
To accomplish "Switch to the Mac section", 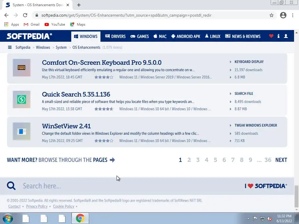I will click(160, 36).
